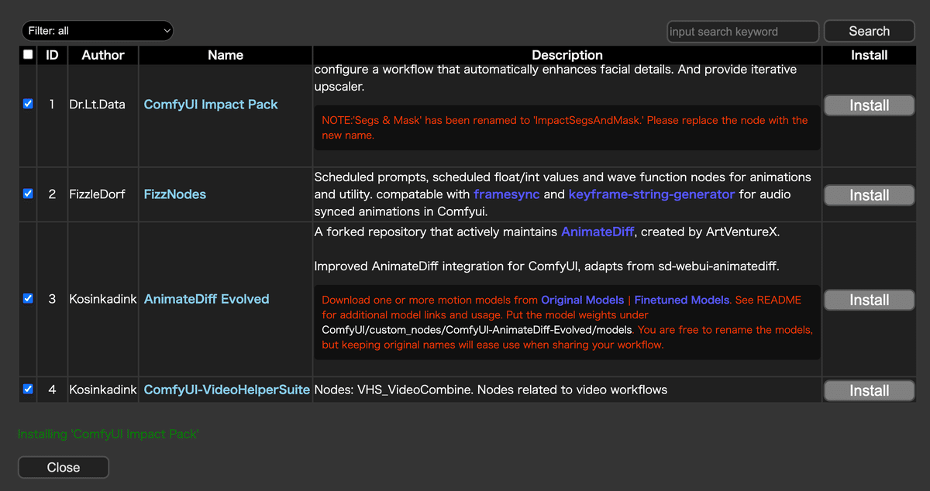This screenshot has height=491, width=930.
Task: Click the Install column header
Action: (x=870, y=55)
